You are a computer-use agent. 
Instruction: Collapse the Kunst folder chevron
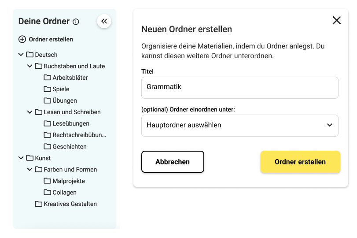pos(21,158)
